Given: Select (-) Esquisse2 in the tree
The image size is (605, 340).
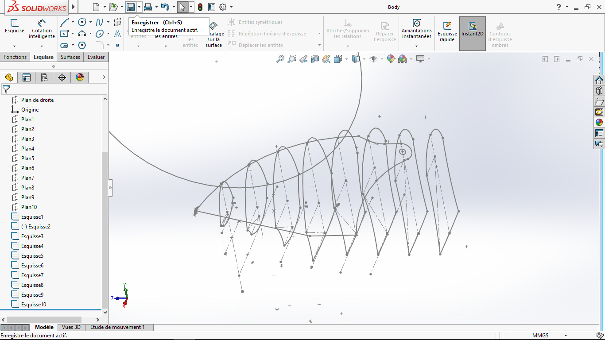Looking at the screenshot, I should point(36,227).
